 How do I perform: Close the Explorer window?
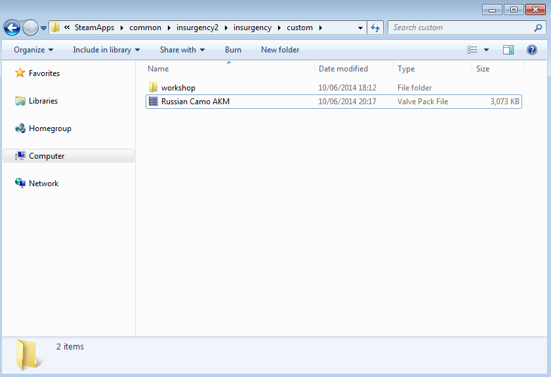coord(535,10)
